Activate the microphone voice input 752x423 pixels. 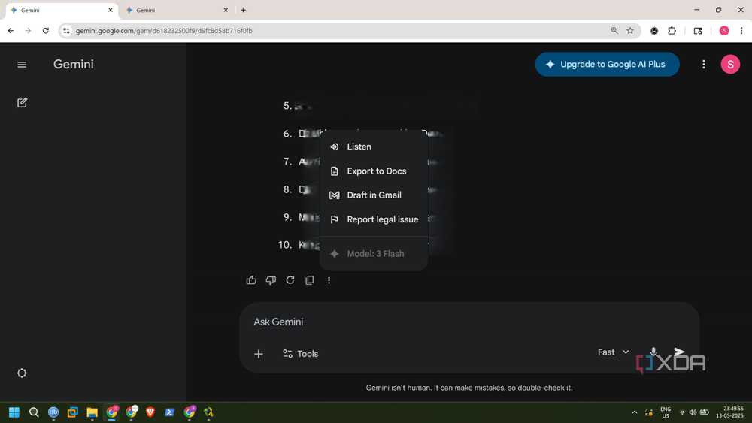[x=653, y=352]
